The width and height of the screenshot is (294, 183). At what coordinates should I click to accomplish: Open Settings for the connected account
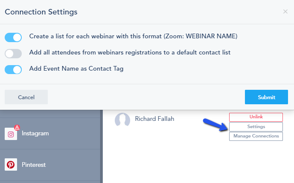256,127
